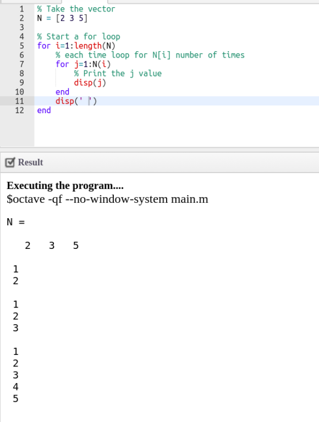Click the Result panel heading

[x=30, y=162]
